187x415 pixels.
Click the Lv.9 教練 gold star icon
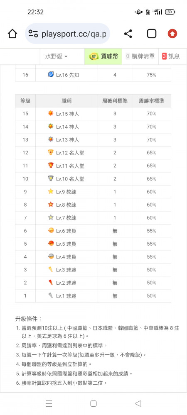point(51,191)
